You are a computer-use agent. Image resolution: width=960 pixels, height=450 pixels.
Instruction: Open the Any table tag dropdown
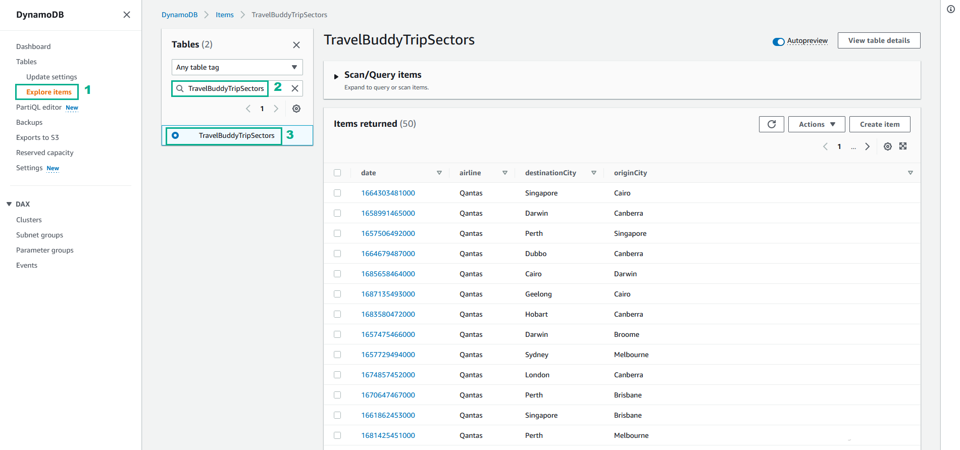237,67
